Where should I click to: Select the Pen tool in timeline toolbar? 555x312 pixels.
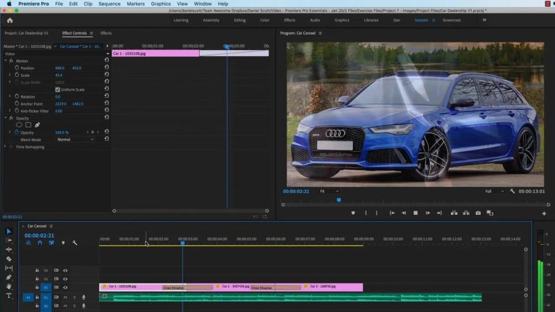9,277
